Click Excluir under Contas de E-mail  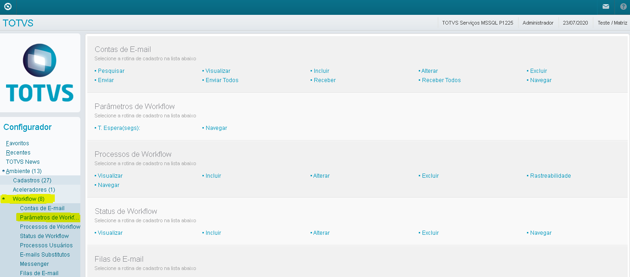point(539,71)
